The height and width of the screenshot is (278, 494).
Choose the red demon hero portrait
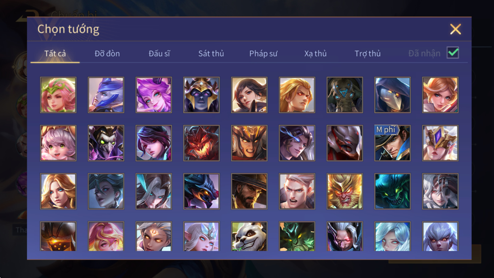click(201, 143)
